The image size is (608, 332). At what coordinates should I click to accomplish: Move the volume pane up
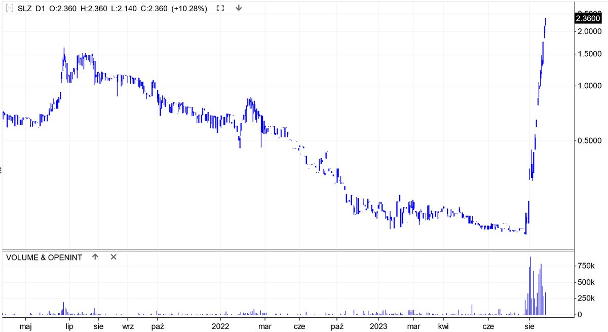(x=95, y=257)
